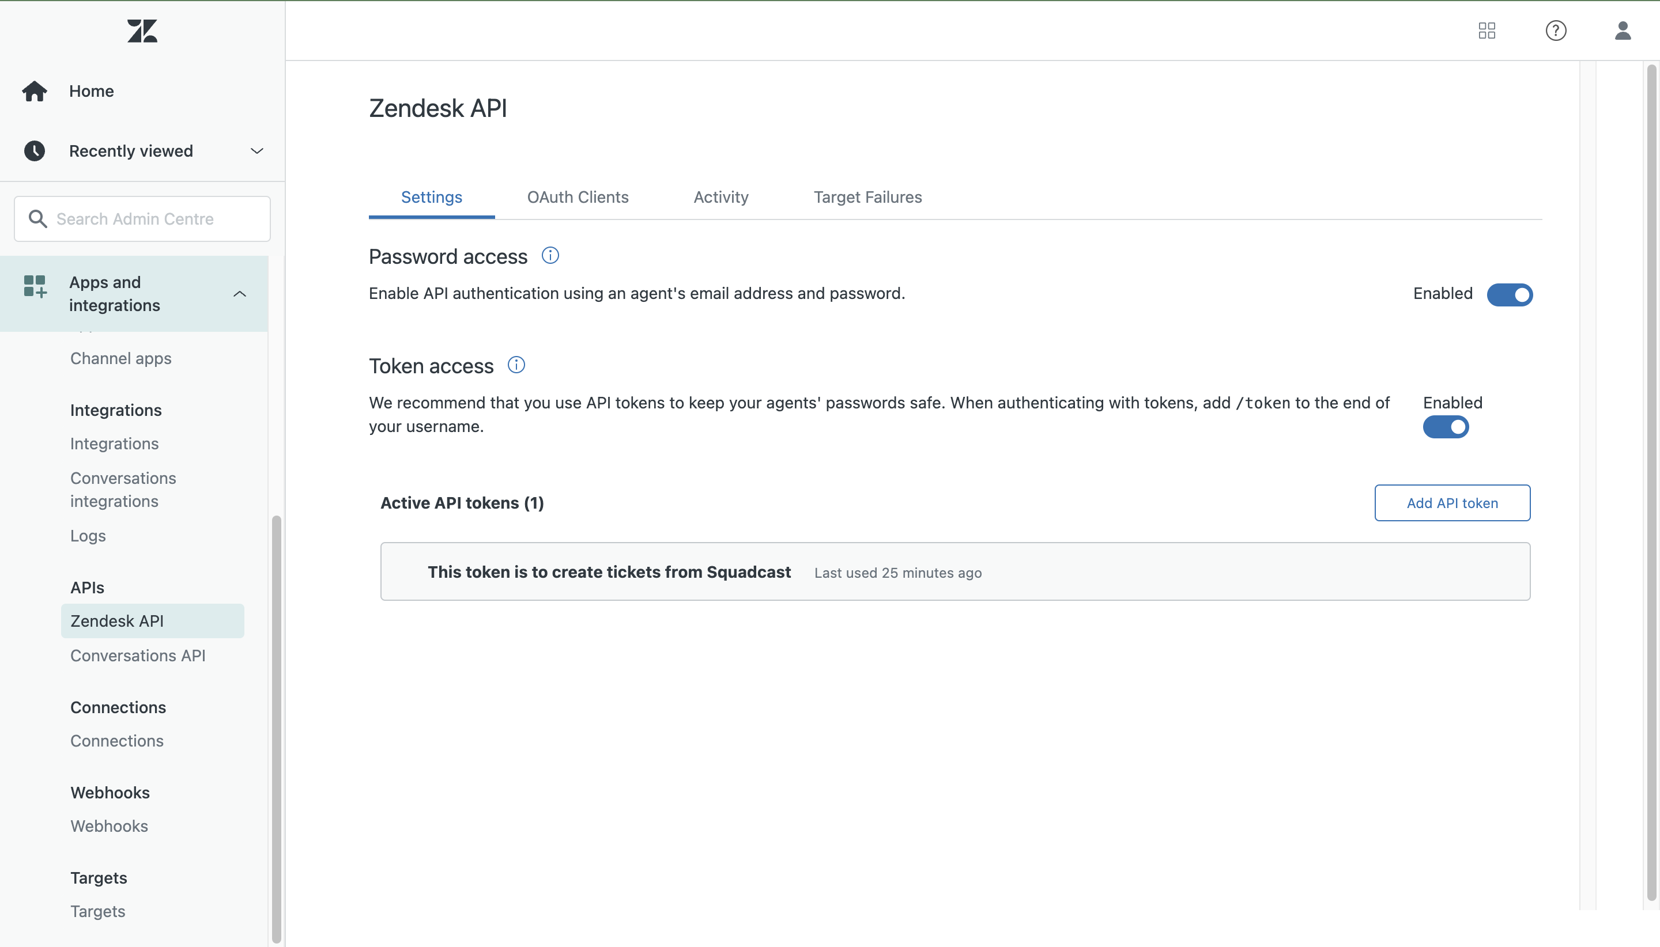Click the Home house icon
The width and height of the screenshot is (1660, 947).
(x=35, y=91)
